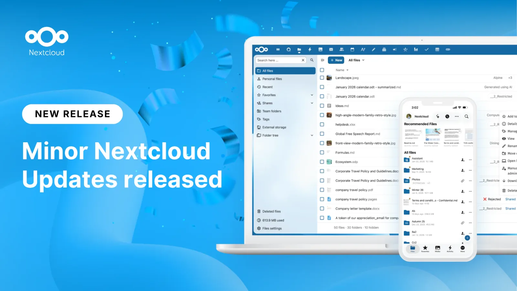This screenshot has width=517, height=291.
Task: Open the Tables grid icon in the top bar
Action: point(437,49)
